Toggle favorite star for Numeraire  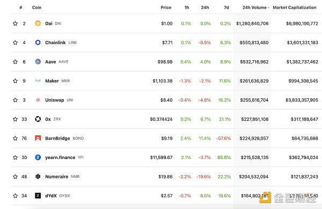[x=15, y=177]
